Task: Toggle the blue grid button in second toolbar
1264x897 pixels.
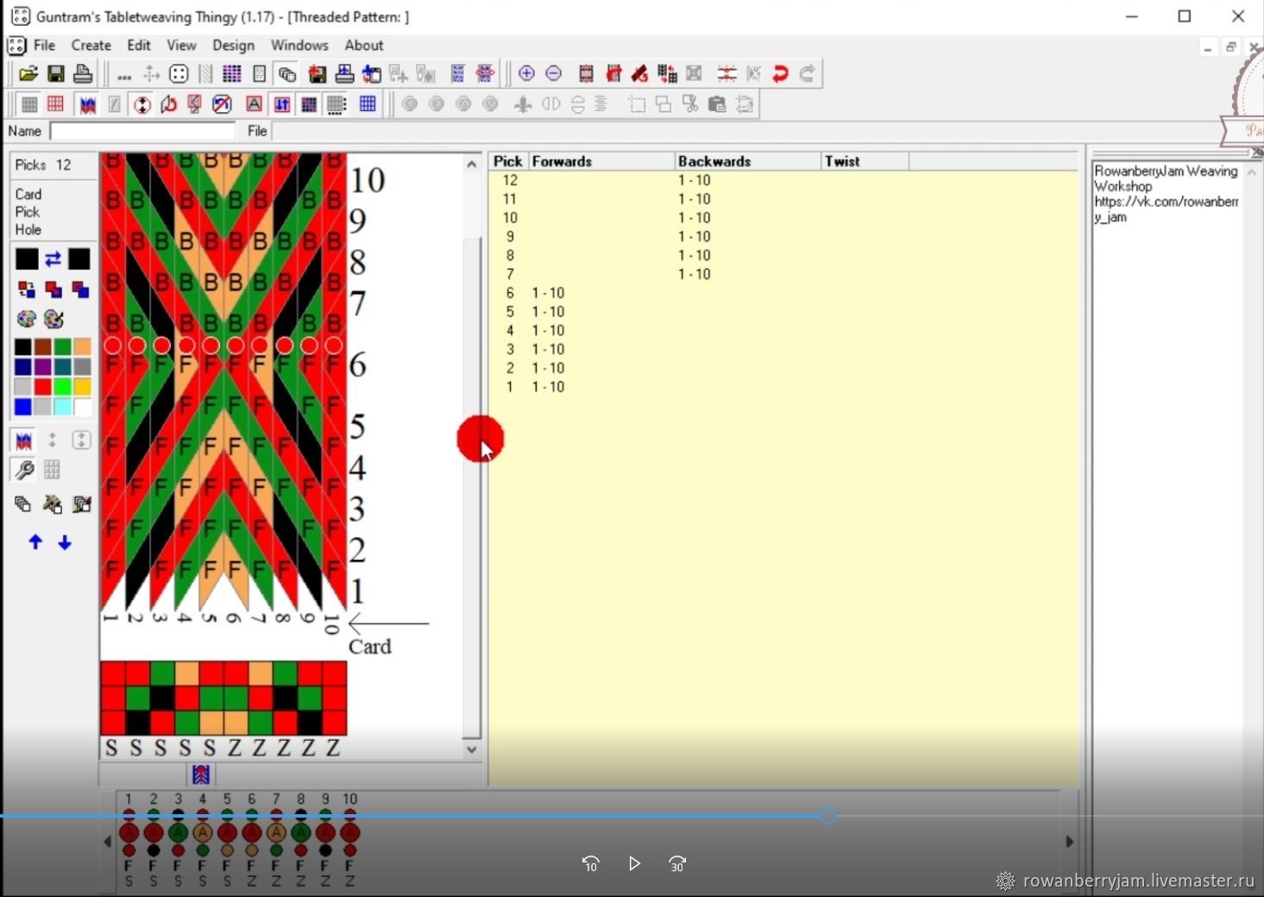Action: (368, 104)
